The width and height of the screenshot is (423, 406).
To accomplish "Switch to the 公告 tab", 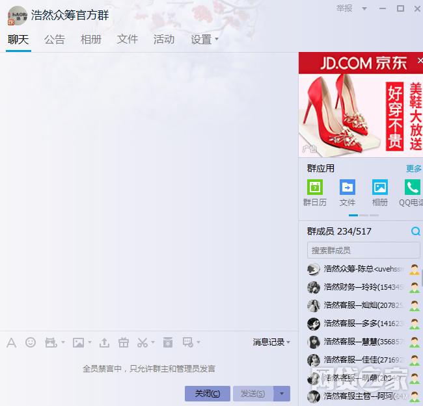I will 55,40.
